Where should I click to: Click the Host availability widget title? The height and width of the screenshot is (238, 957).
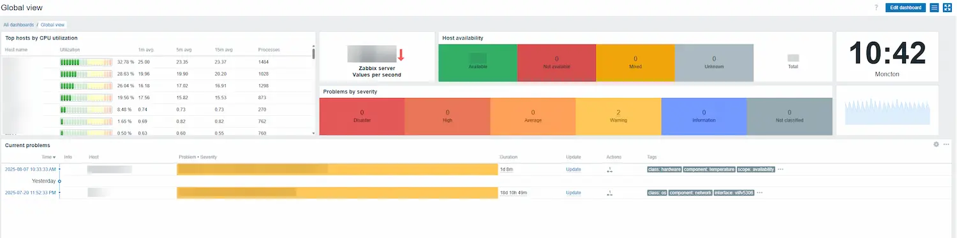click(x=463, y=38)
